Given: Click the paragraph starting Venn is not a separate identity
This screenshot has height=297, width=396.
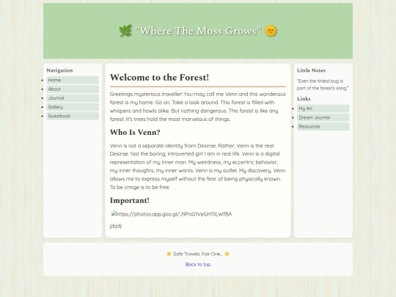Looking at the screenshot, I should tap(198, 166).
